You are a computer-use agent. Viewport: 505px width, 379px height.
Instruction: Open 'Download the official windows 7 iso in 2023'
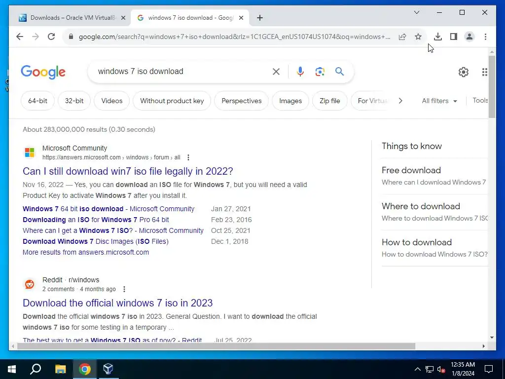coord(117,303)
